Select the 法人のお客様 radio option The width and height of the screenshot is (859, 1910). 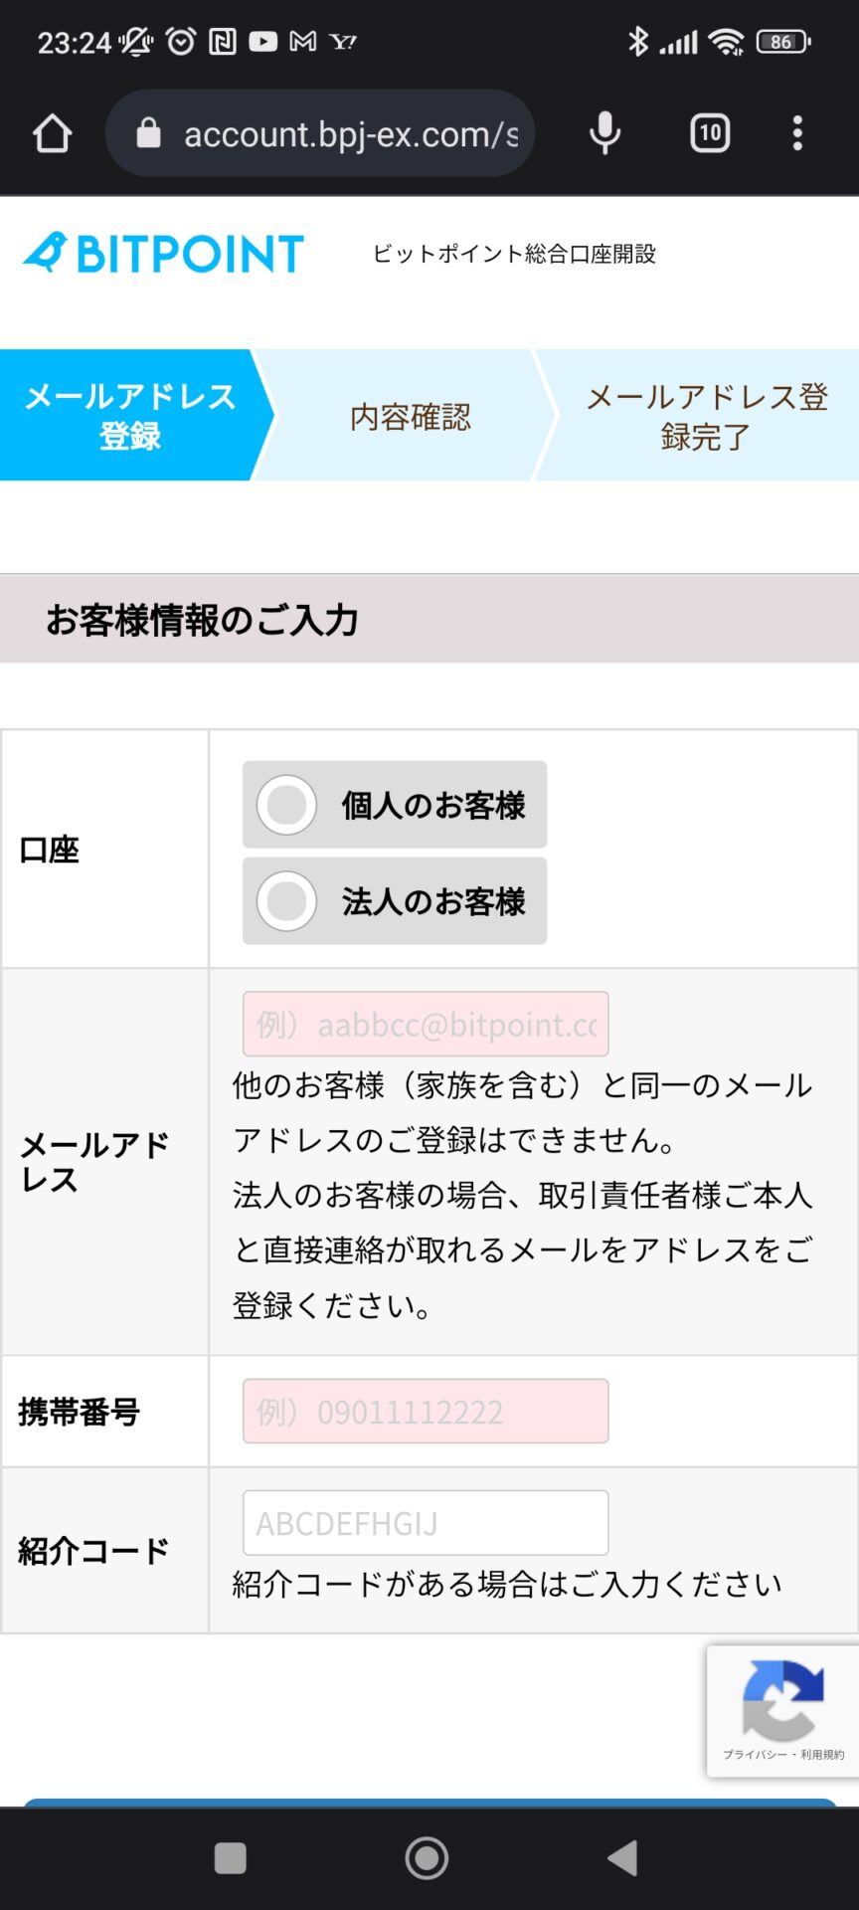[395, 901]
